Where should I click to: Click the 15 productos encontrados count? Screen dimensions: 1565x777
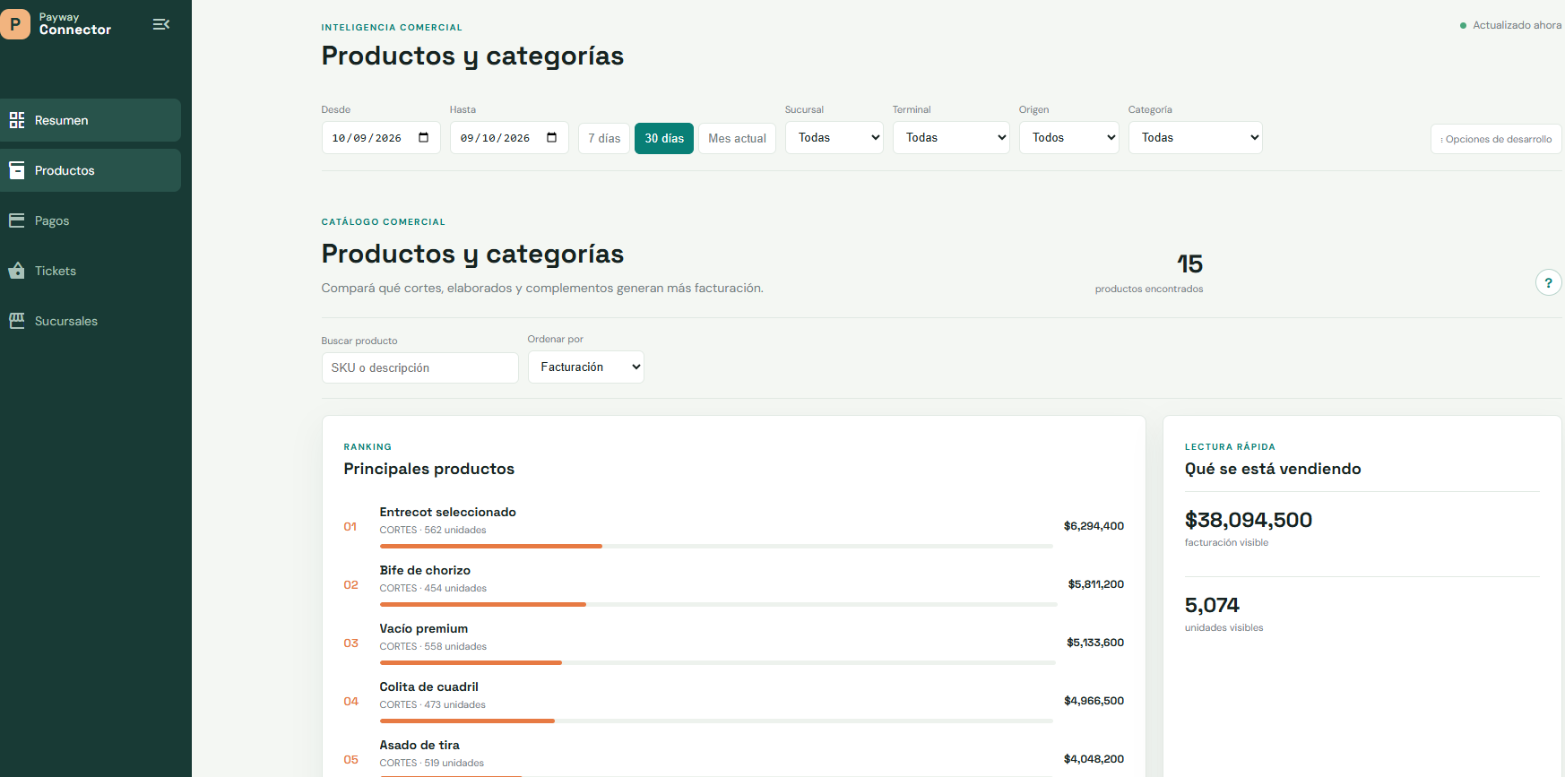(1189, 263)
